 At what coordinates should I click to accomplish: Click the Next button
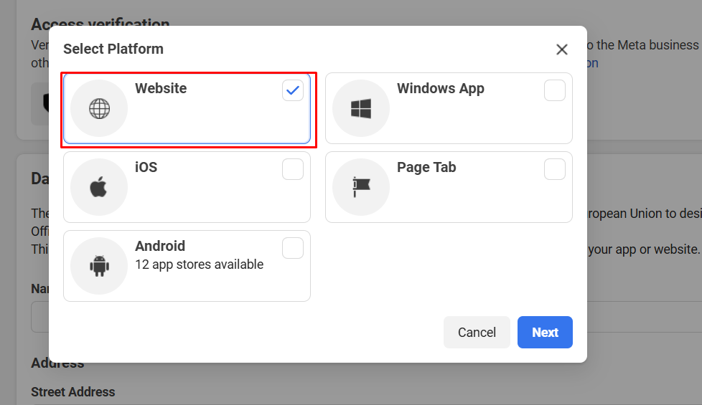pos(545,332)
